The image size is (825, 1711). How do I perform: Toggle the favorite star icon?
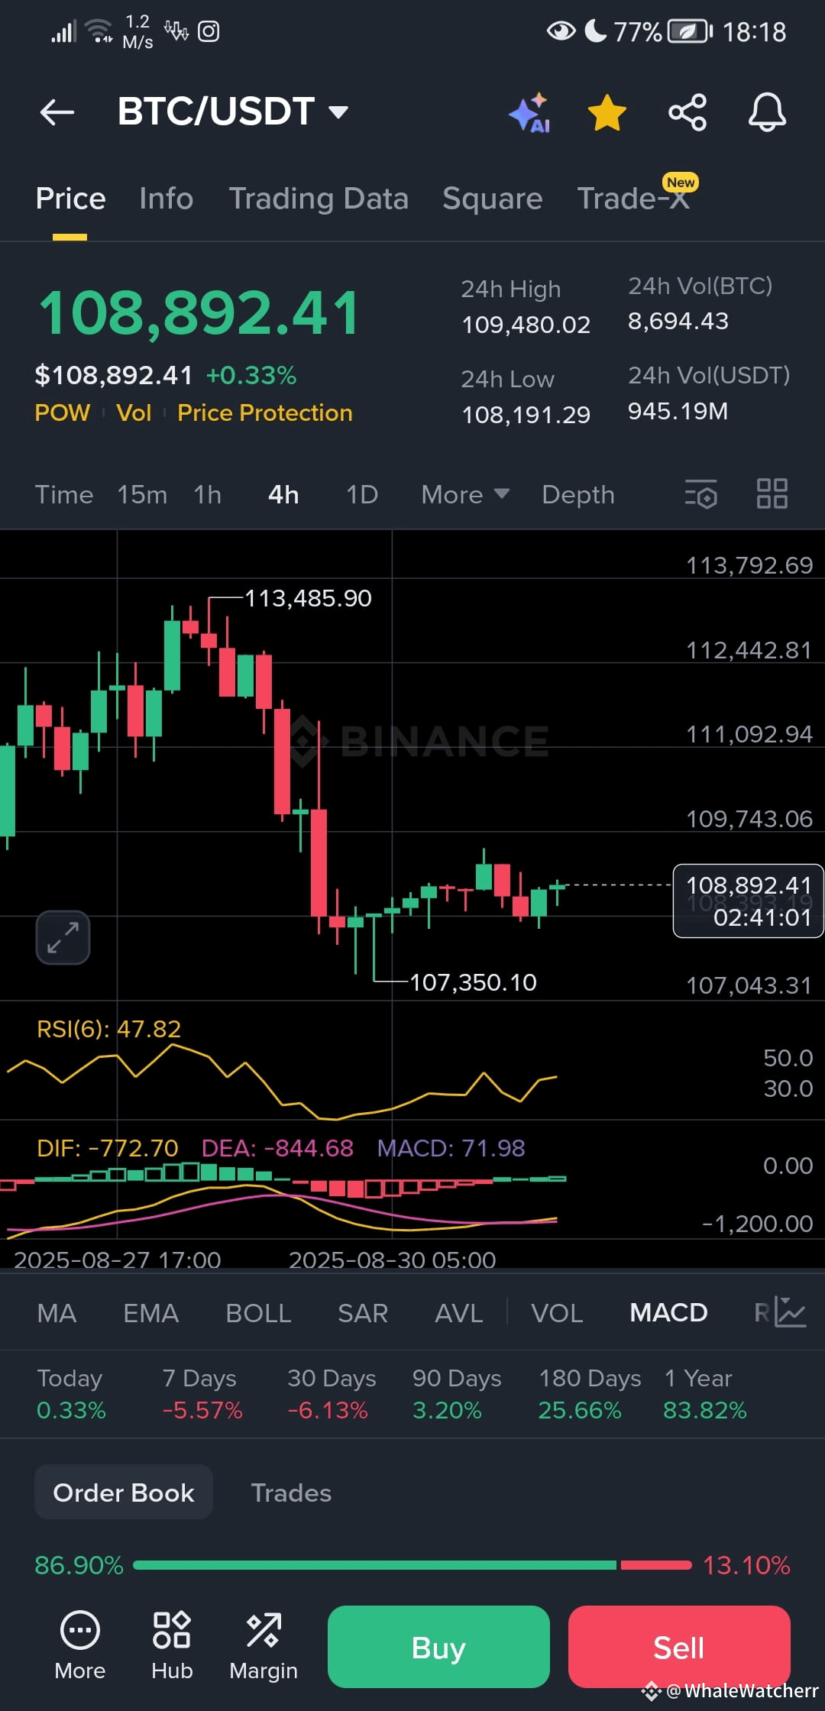point(607,113)
